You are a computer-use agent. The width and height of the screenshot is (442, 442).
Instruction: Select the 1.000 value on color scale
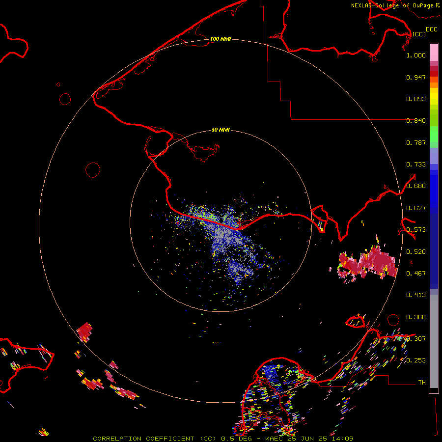pos(416,55)
